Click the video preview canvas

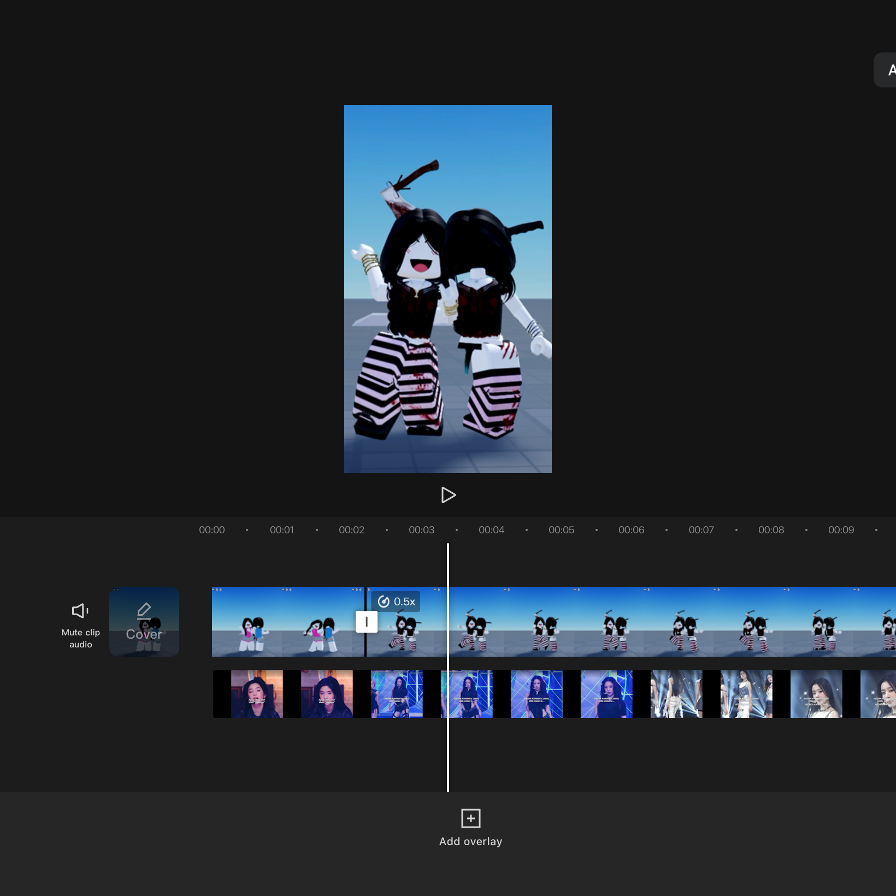[x=448, y=289]
